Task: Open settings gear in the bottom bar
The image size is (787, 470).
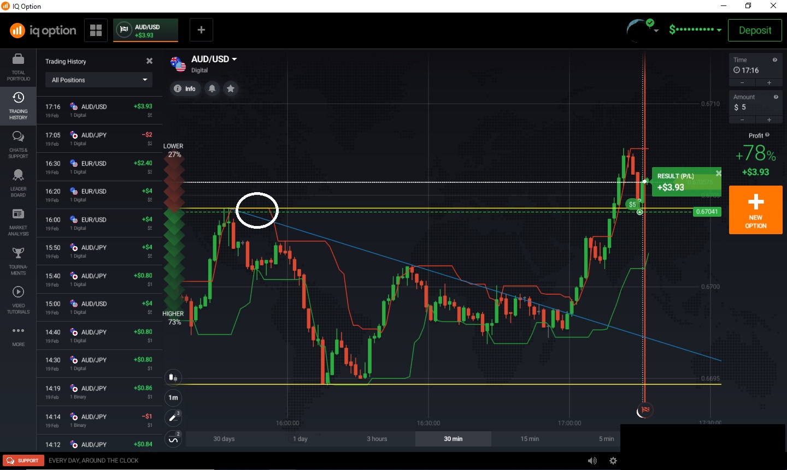Action: point(613,461)
